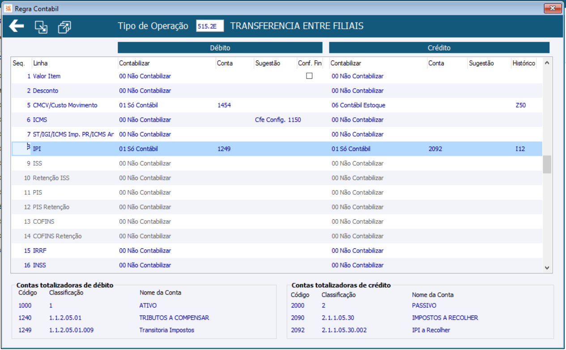
Task: Click debit '01 Só Contábil' in CMCV row
Action: click(x=138, y=105)
